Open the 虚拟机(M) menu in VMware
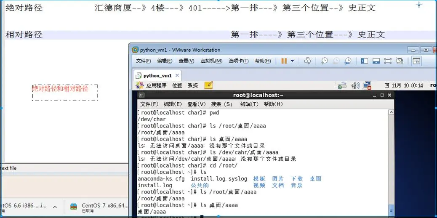Image resolution: width=437 pixels, height=218 pixels. 211,61
